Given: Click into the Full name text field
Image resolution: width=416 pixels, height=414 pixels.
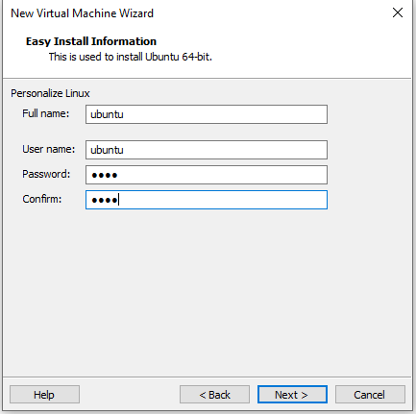Looking at the screenshot, I should [207, 114].
